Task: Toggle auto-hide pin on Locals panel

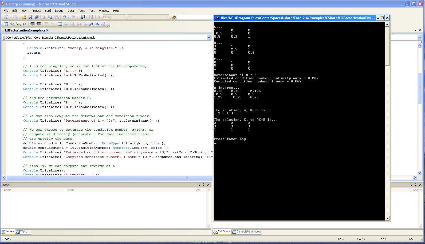Action: pos(204,185)
